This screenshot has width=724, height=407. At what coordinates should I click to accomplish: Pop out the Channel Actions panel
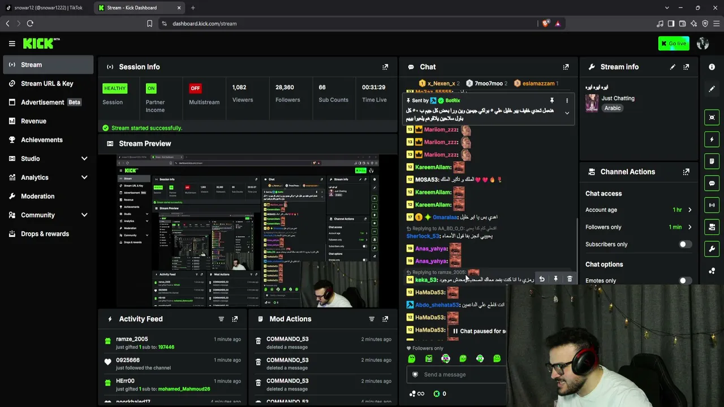[686, 172]
